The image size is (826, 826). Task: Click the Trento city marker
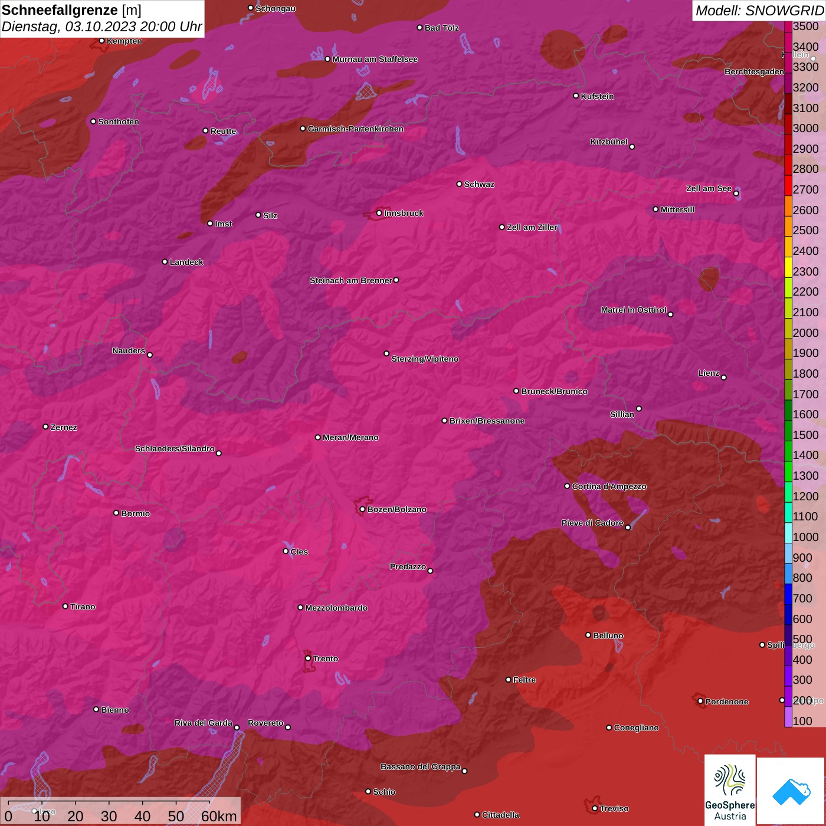[308, 658]
